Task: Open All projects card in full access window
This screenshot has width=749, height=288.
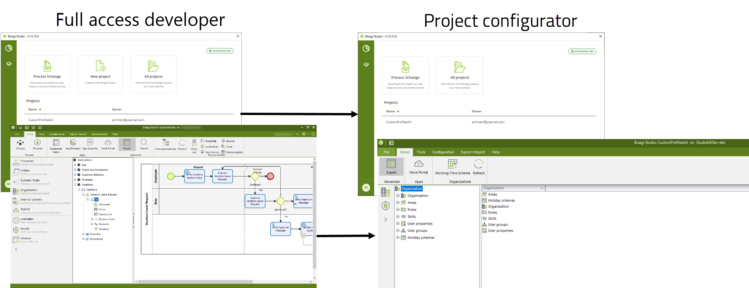Action: [x=154, y=74]
